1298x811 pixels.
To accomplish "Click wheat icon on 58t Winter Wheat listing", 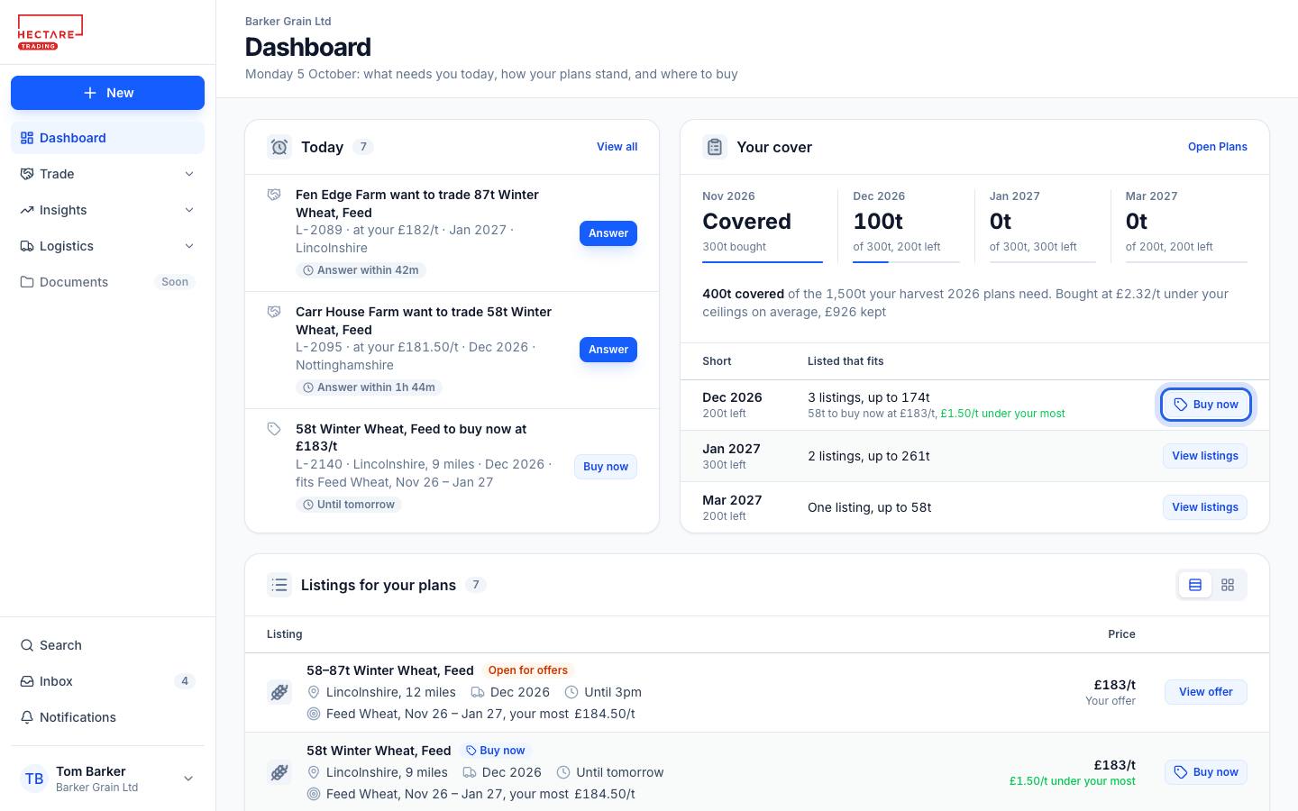I will tap(279, 772).
